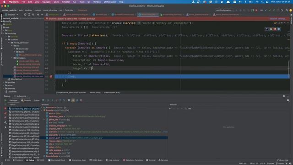Click the red stop button in top toolbar
293x165 pixels.
256,10
